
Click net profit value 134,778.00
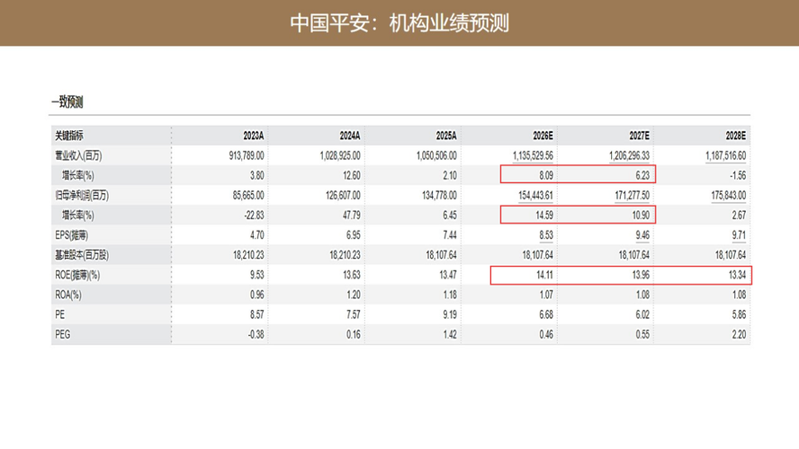pyautogui.click(x=439, y=195)
